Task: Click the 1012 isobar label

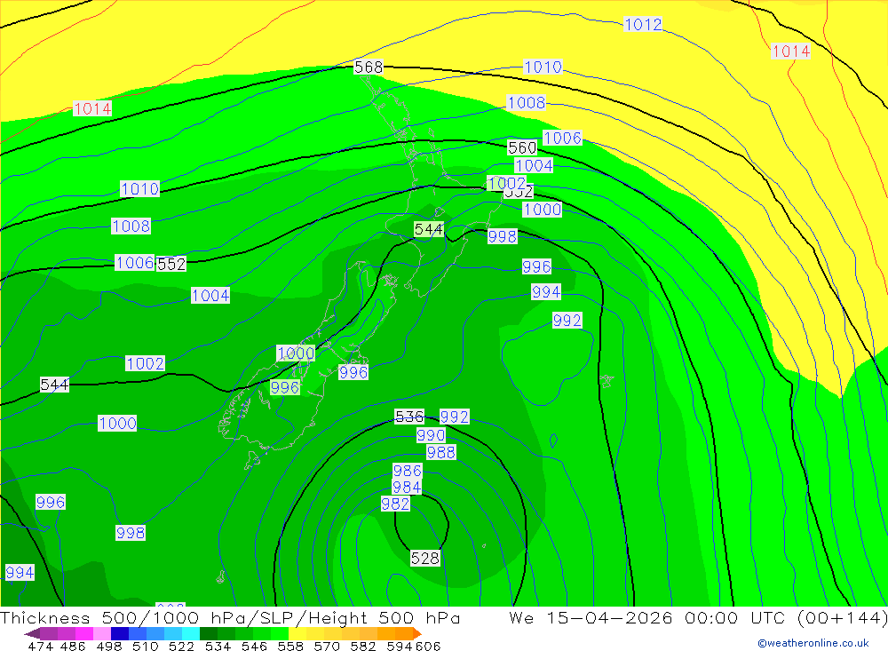Action: click(643, 24)
